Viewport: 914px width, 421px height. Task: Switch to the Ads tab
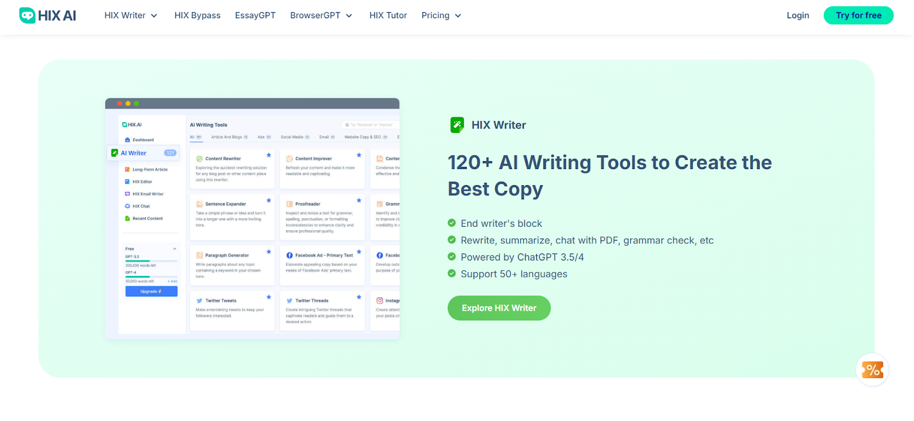(x=264, y=137)
